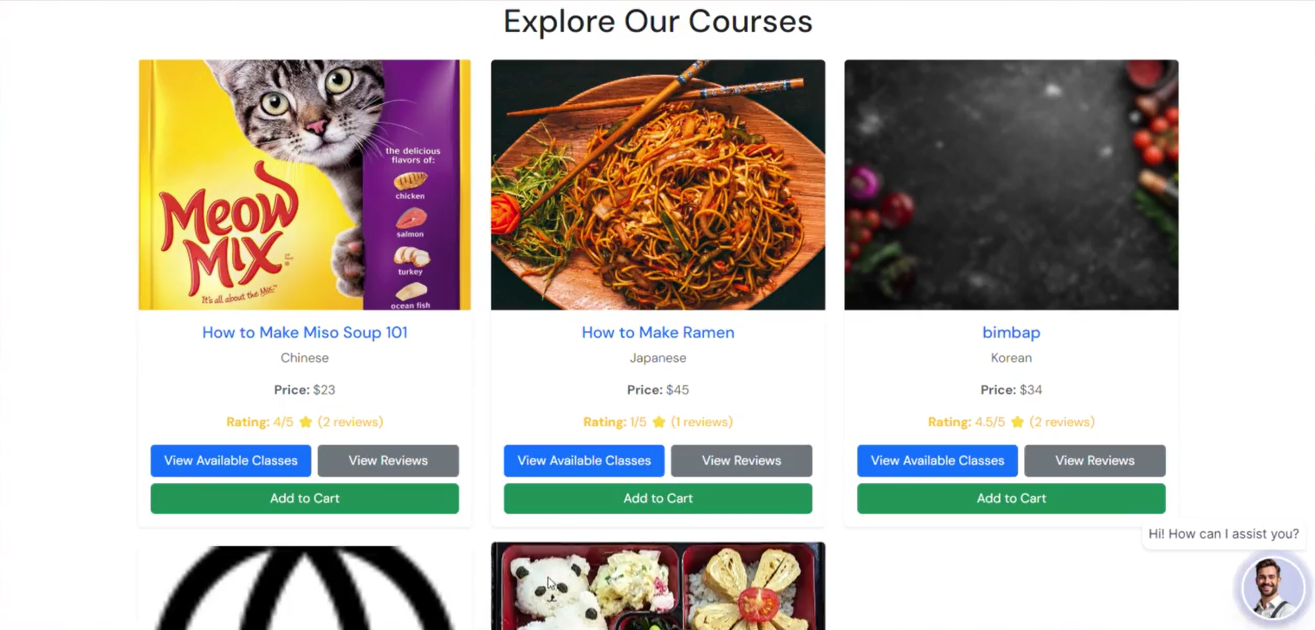1315x630 pixels.
Task: Open the Meow Mix course image
Action: click(x=305, y=185)
